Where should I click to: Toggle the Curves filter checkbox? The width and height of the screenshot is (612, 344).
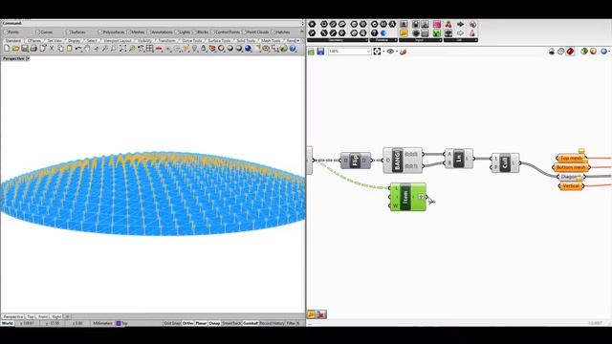coord(38,32)
